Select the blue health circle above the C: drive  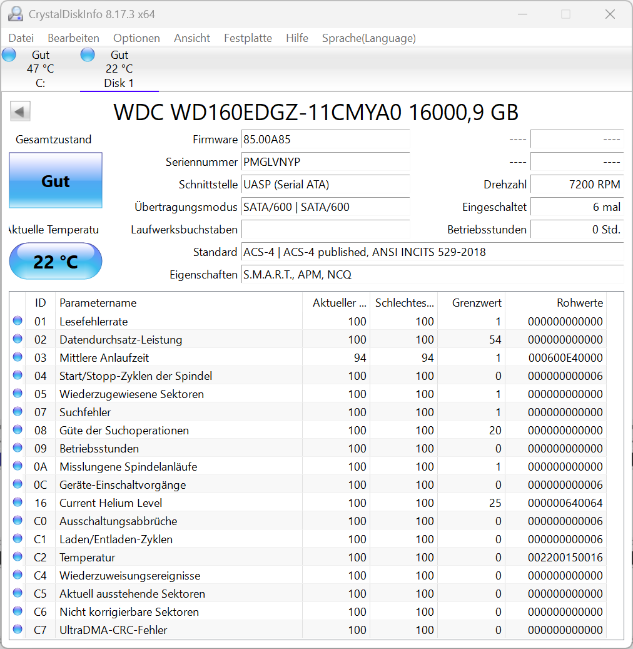tap(8, 54)
